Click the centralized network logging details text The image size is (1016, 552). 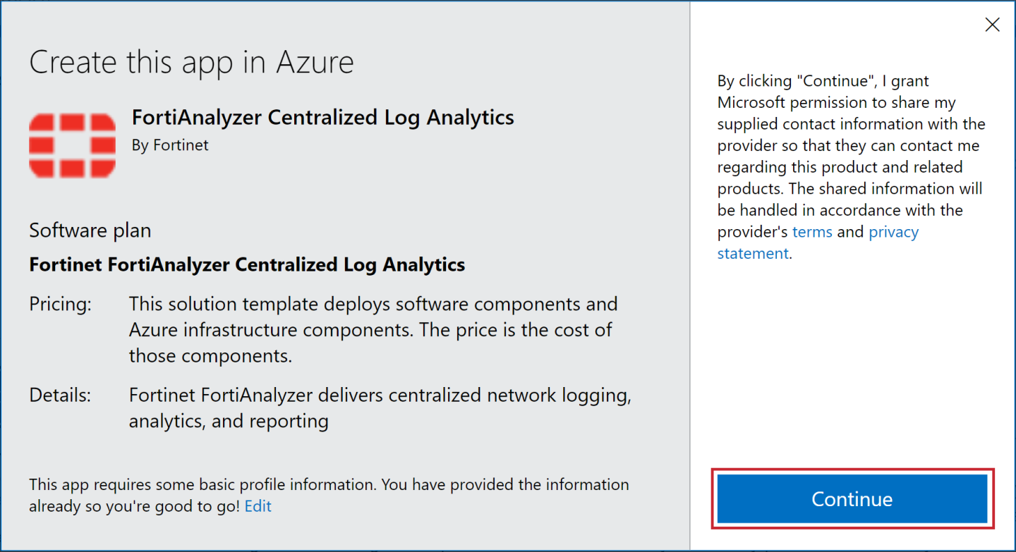coord(380,395)
